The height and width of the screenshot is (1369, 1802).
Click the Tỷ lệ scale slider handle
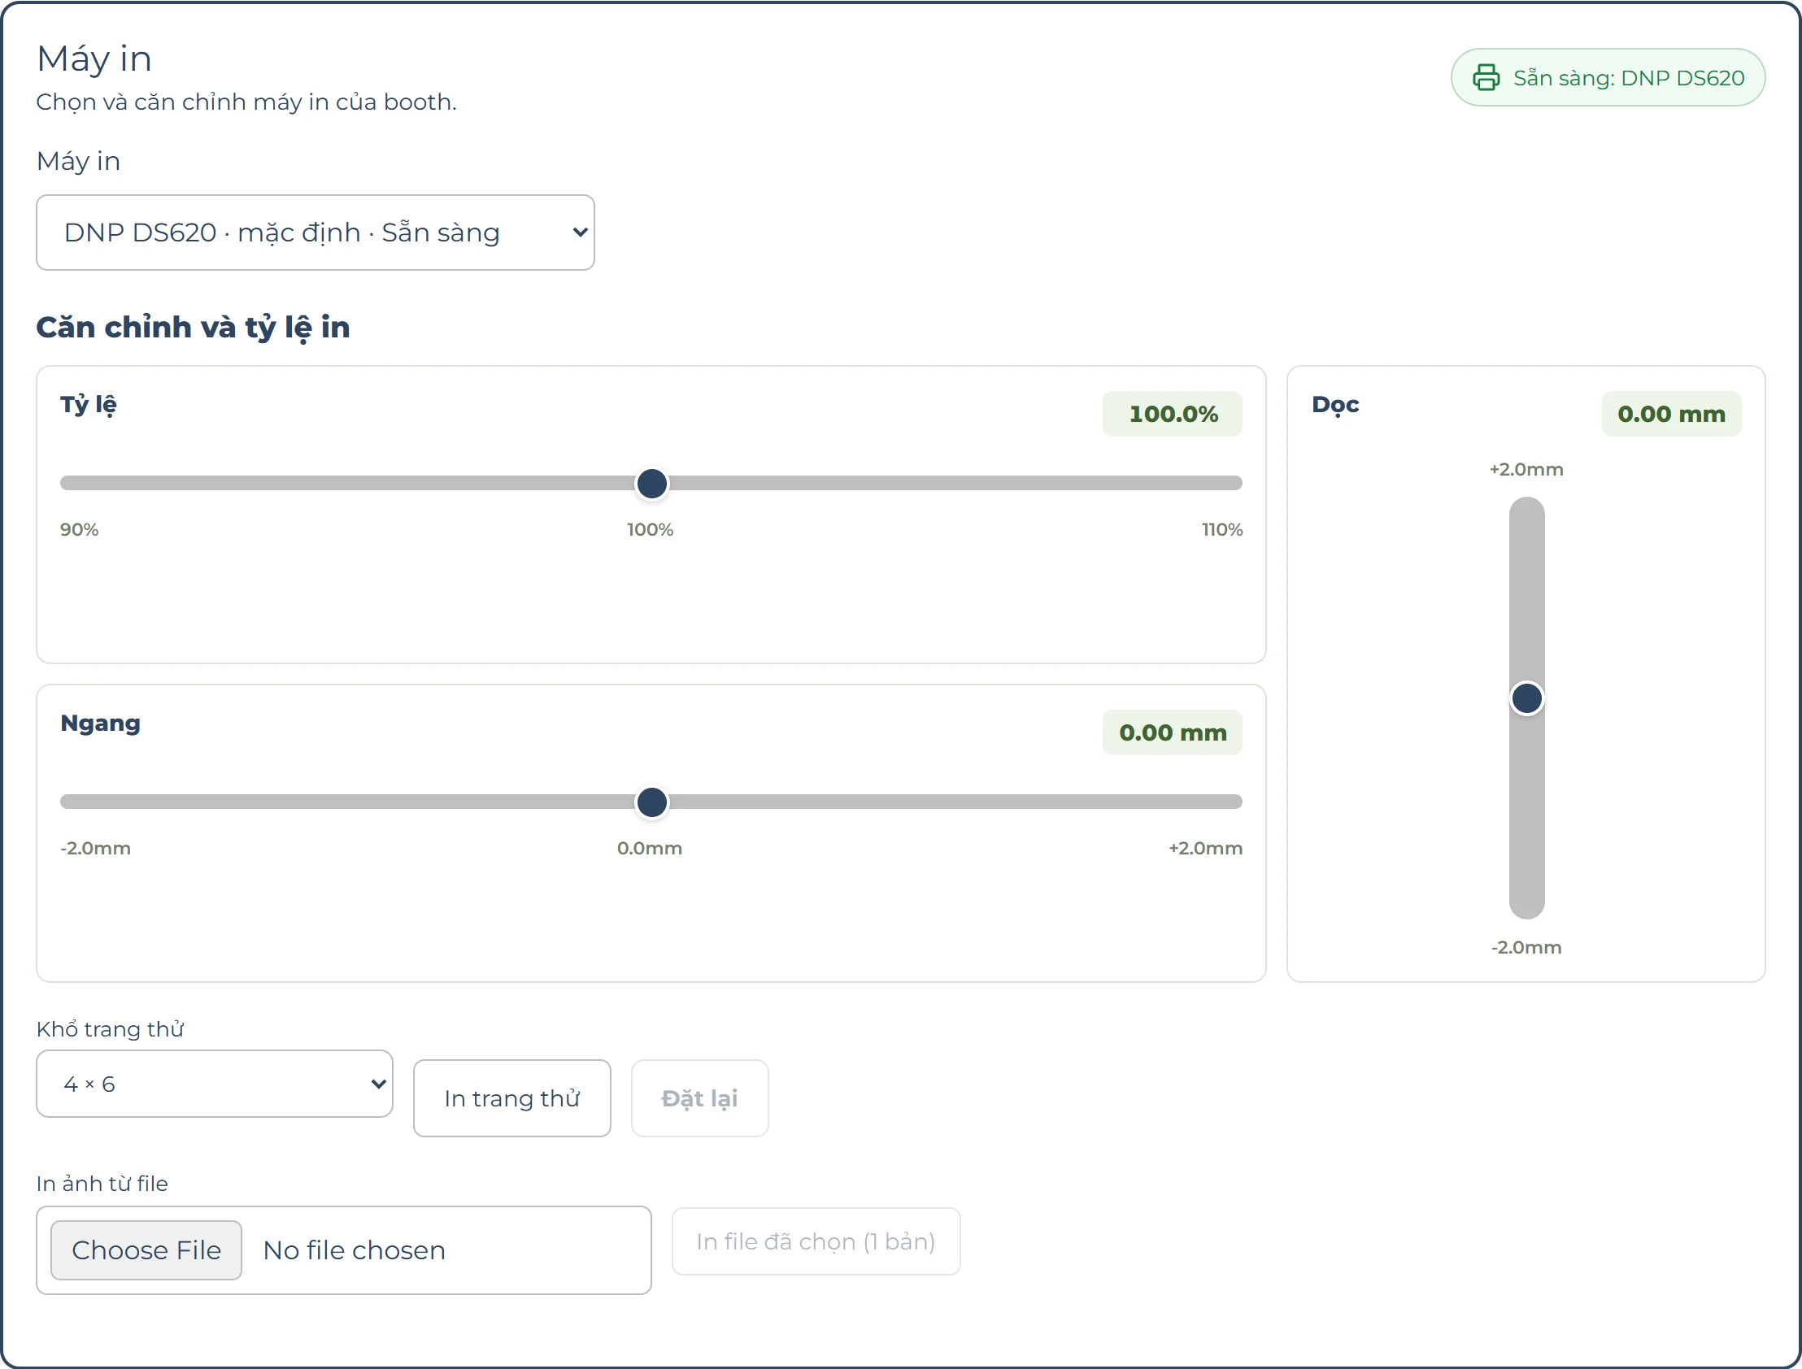click(x=652, y=483)
